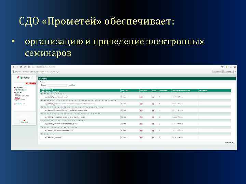The image size is (246, 184).
Task: Click the green extension icon in the browser toolbar
Action: click(x=227, y=67)
